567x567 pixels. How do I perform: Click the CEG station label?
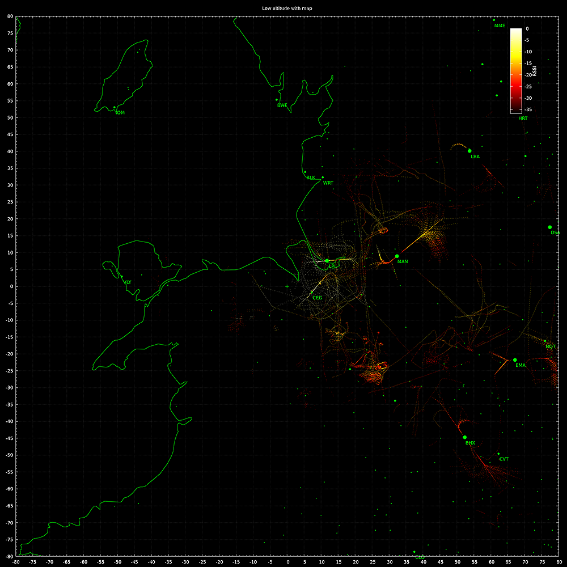tap(317, 298)
